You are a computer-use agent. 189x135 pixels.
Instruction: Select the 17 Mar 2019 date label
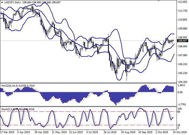(x=7, y=133)
